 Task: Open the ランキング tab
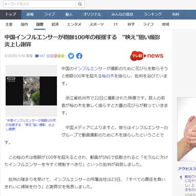point(152,14)
